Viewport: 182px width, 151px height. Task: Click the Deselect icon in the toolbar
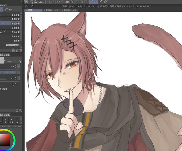(77, 2)
